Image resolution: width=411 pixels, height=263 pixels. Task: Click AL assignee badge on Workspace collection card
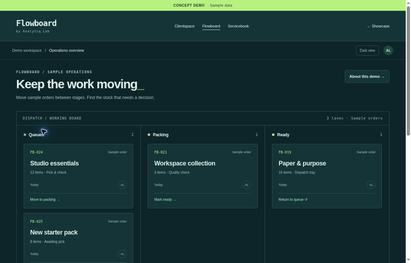click(247, 185)
